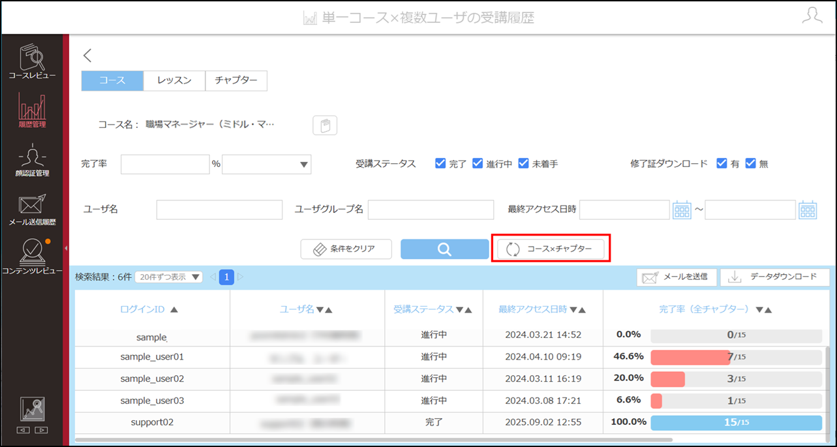Switch to the レッスン tab

pos(174,81)
